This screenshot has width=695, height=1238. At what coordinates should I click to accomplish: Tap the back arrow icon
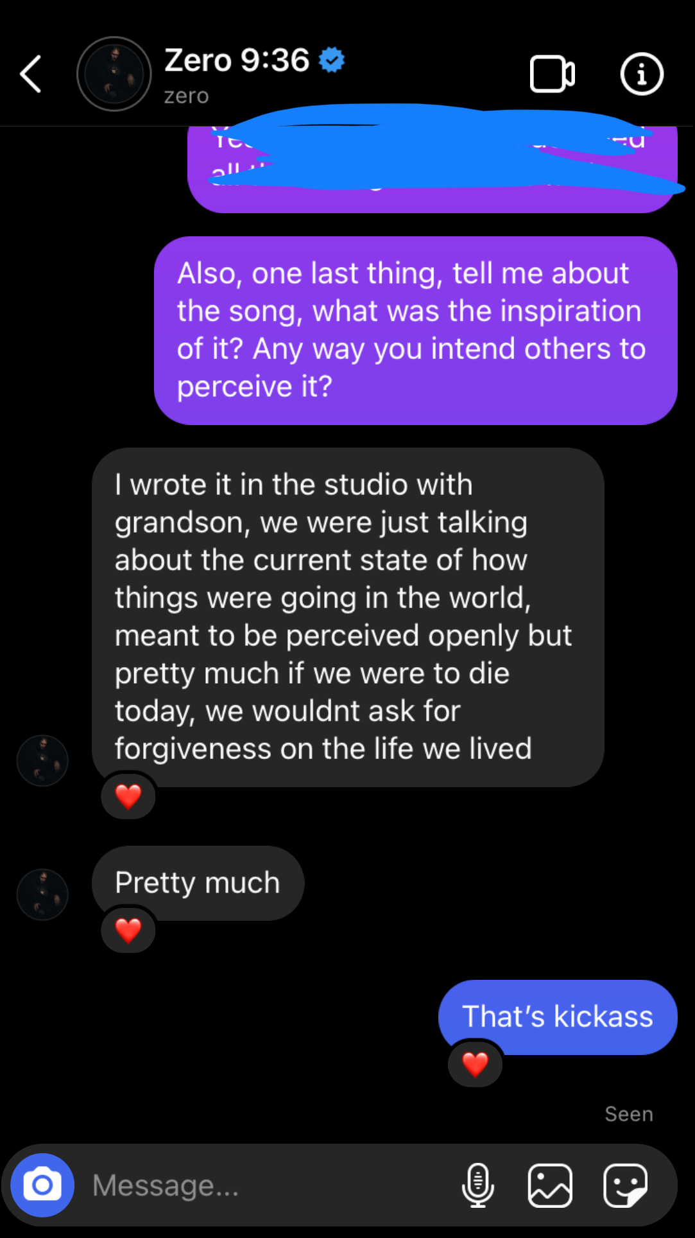pyautogui.click(x=31, y=74)
